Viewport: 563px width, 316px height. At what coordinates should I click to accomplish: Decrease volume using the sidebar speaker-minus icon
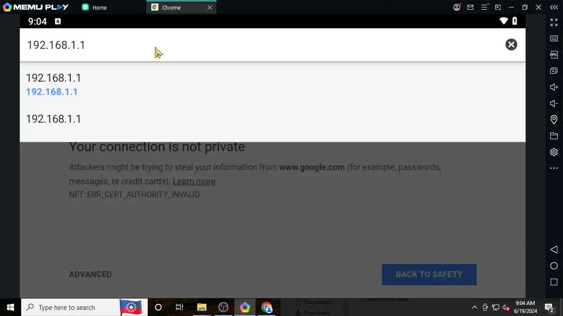click(x=554, y=104)
